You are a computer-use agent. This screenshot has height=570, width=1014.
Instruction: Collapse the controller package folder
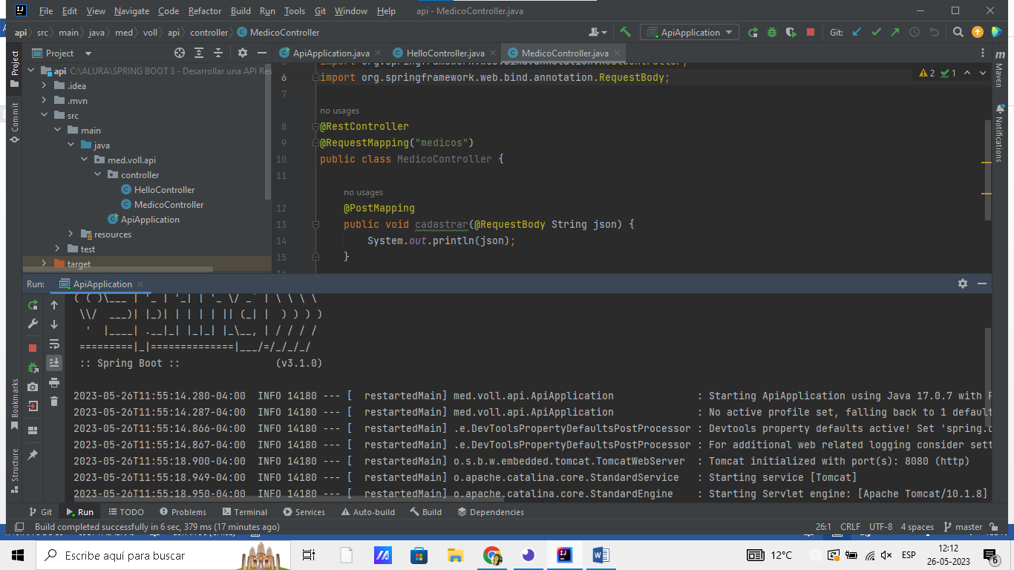coord(98,174)
